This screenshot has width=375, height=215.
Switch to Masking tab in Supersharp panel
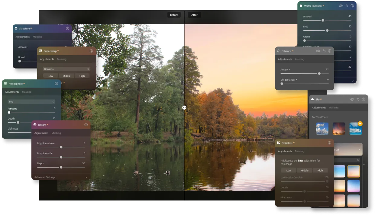(62, 59)
